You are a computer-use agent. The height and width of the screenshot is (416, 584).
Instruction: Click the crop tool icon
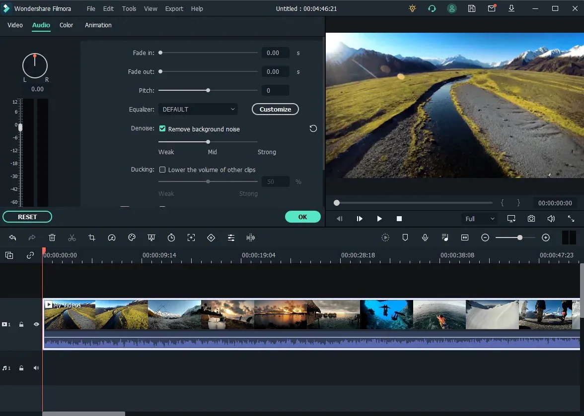(92, 238)
